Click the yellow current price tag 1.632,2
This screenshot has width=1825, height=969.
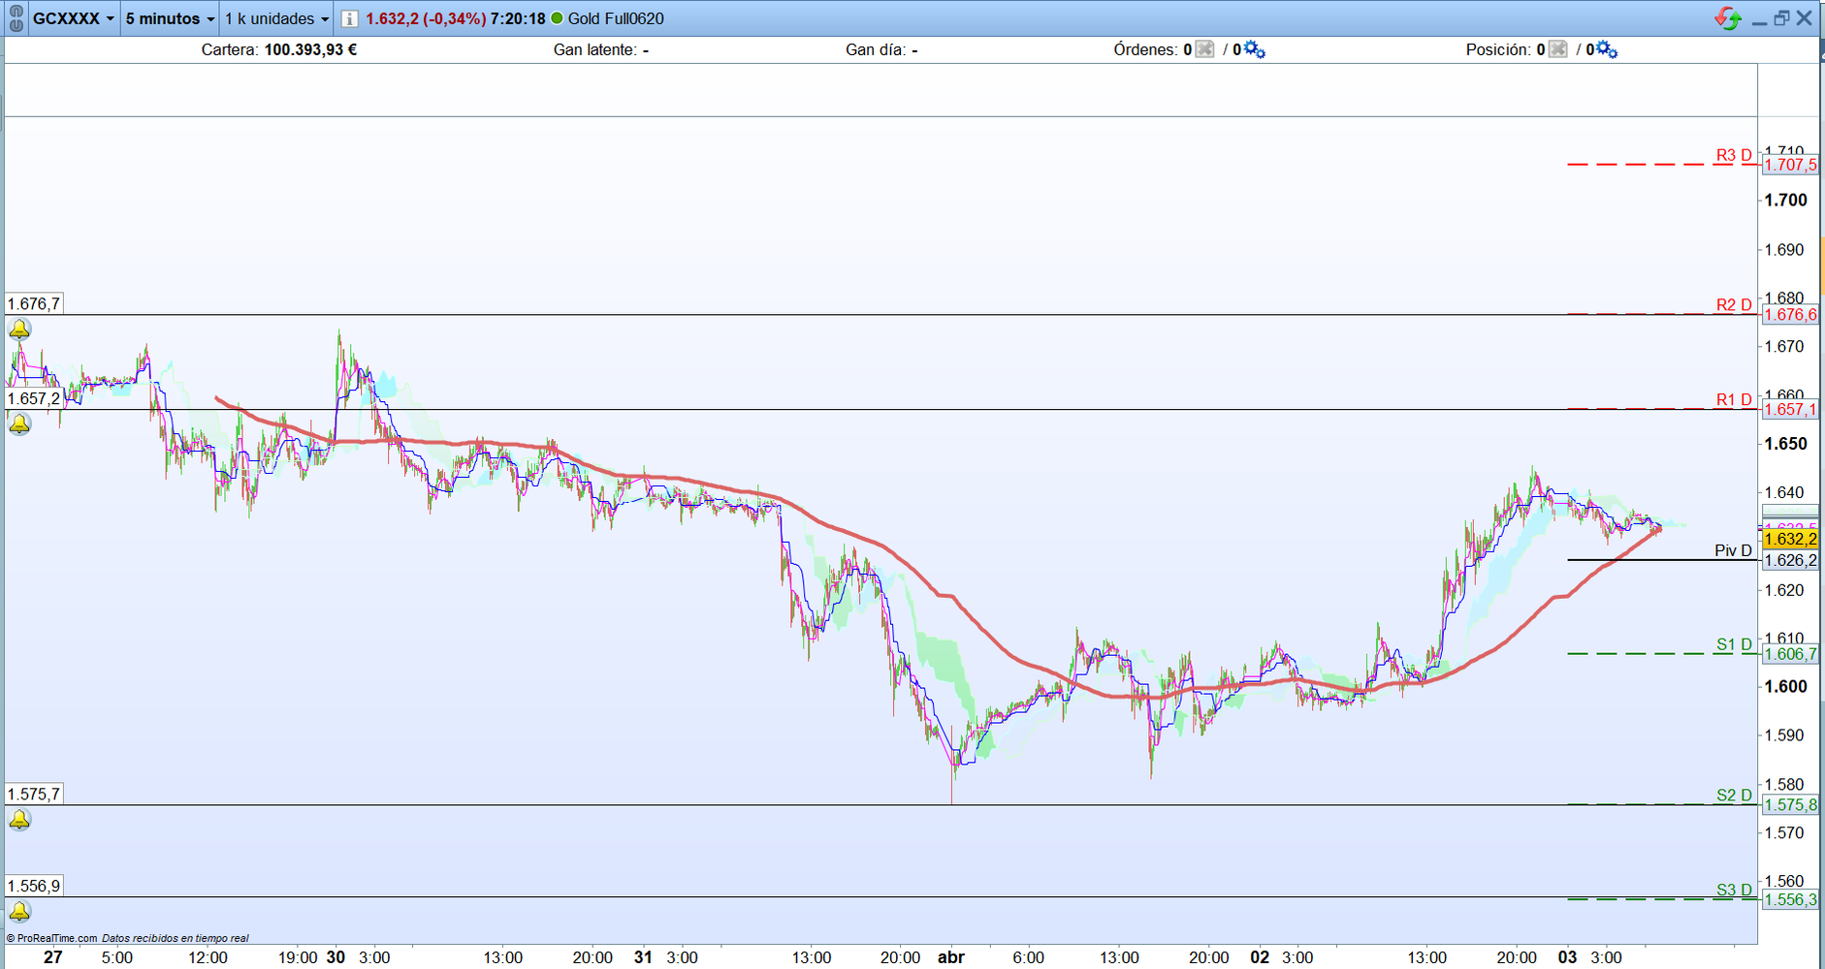pyautogui.click(x=1790, y=539)
